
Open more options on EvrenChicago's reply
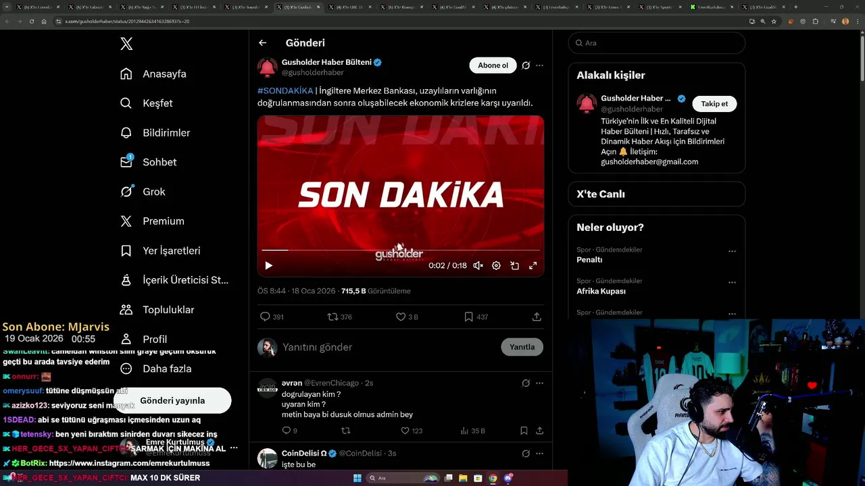539,383
